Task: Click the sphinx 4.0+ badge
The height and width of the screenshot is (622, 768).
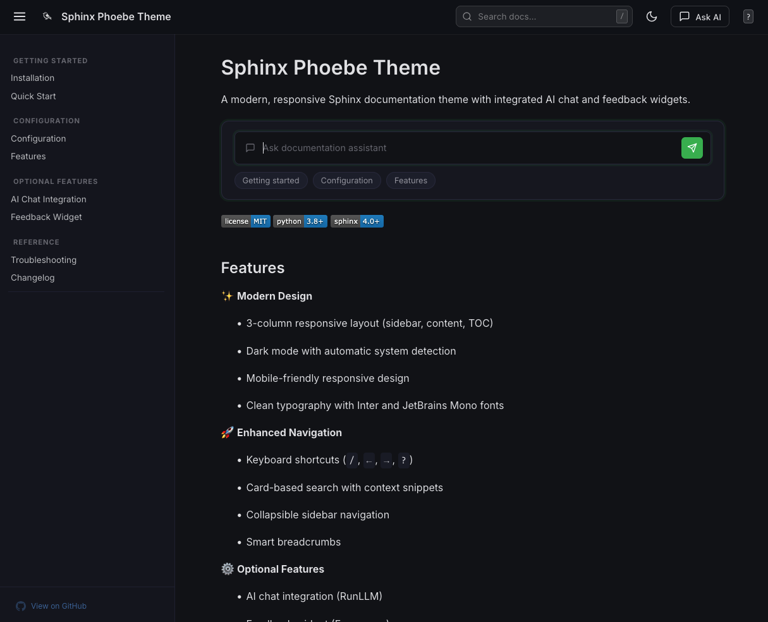Action: pyautogui.click(x=357, y=221)
